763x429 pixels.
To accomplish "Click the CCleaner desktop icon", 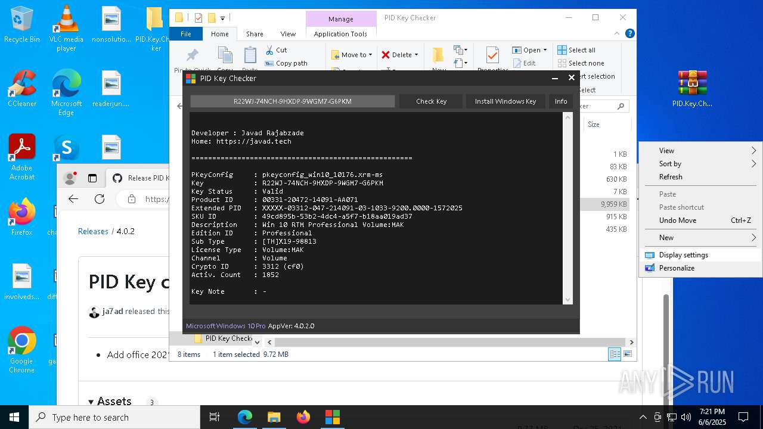I will (22, 88).
